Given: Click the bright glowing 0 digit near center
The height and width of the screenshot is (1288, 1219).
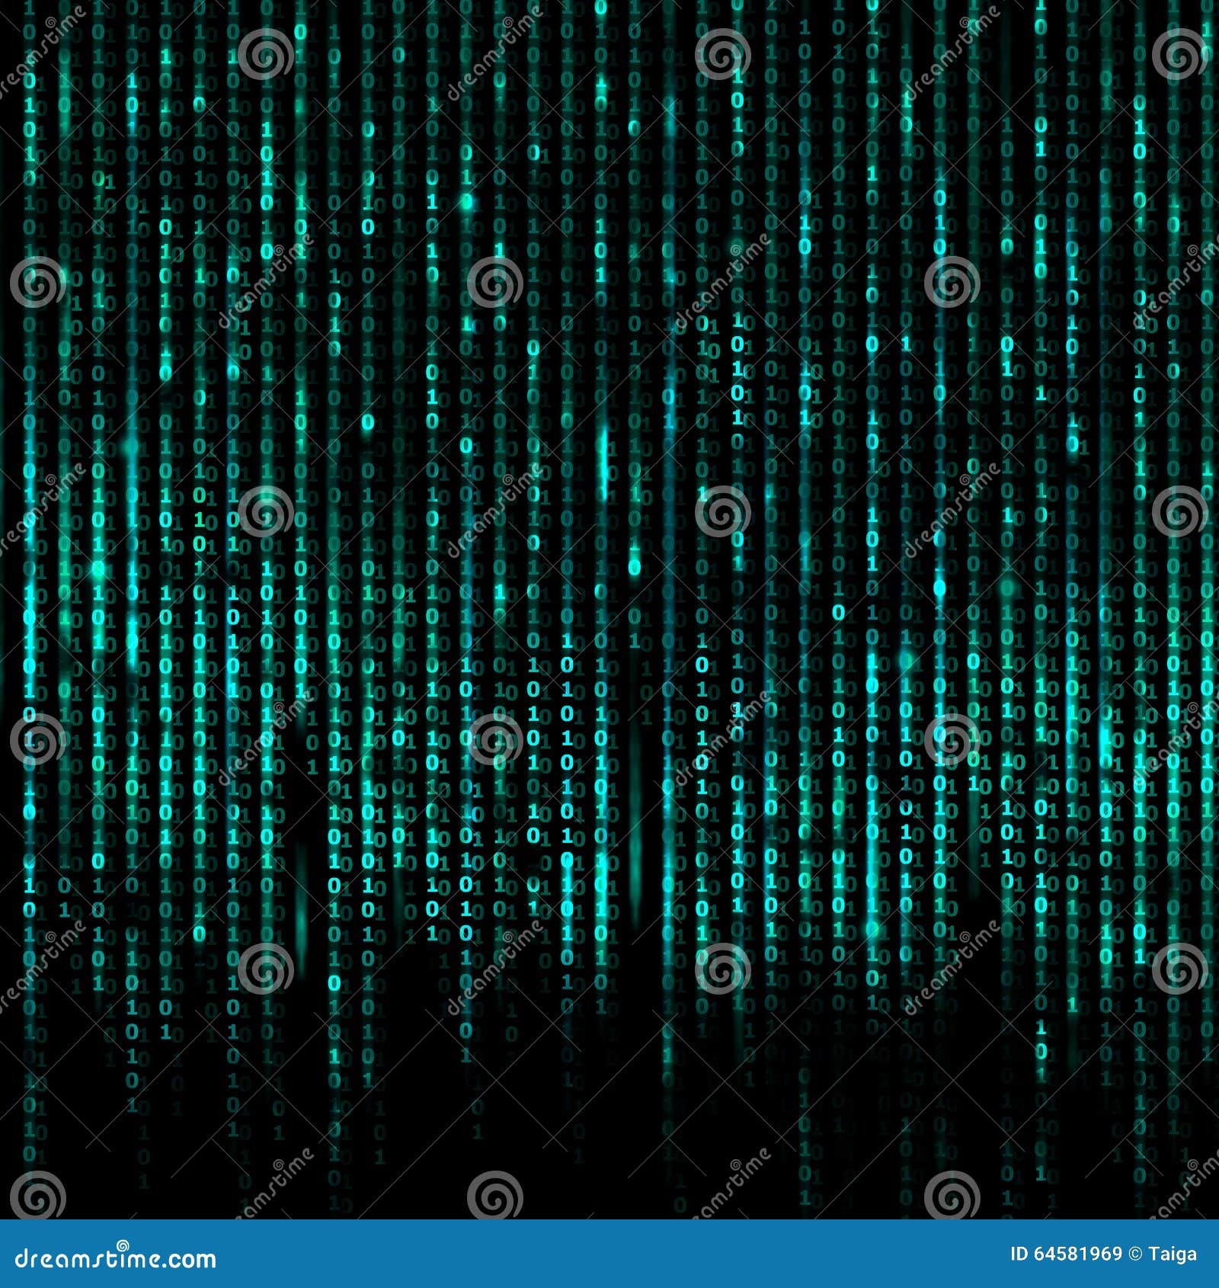Looking at the screenshot, I should click(x=633, y=567).
